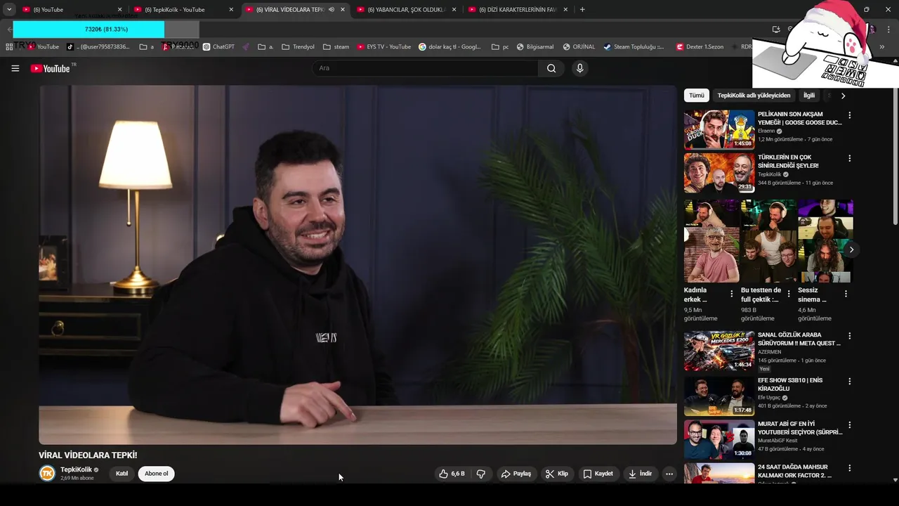Image resolution: width=899 pixels, height=506 pixels.
Task: Dislike the video with thumbs down
Action: pos(481,474)
